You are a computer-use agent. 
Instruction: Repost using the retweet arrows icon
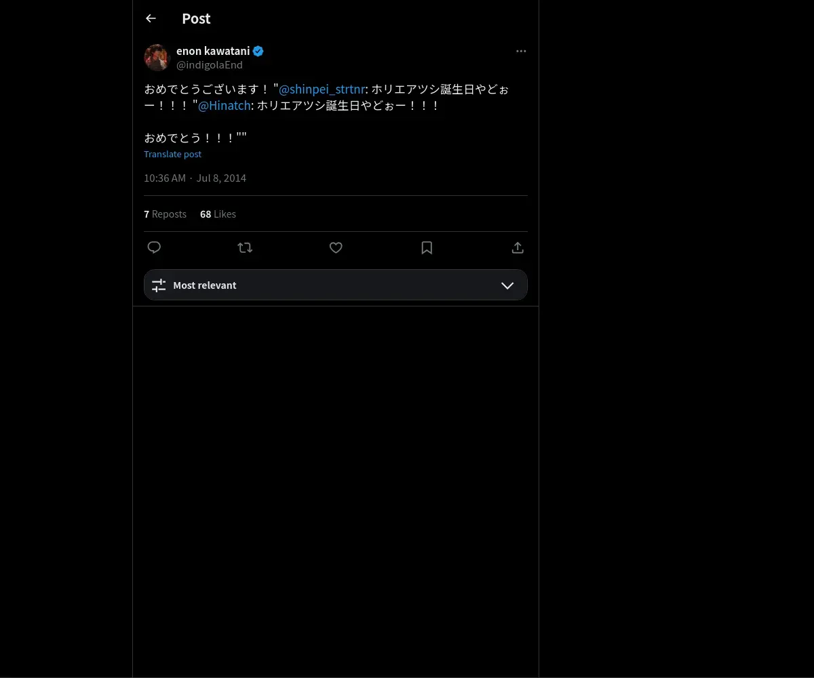(x=245, y=247)
